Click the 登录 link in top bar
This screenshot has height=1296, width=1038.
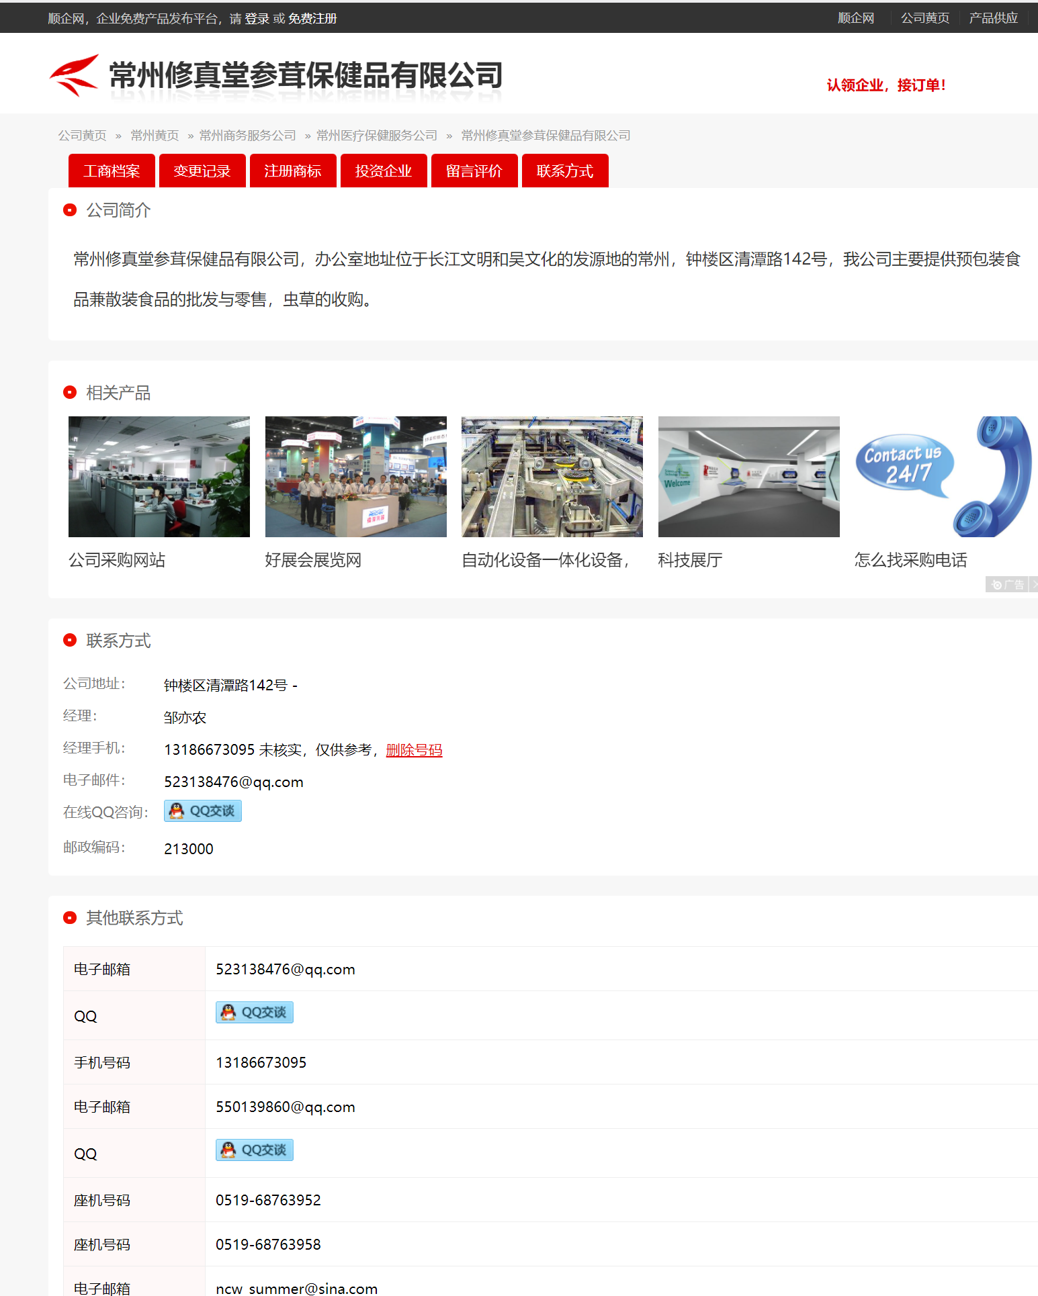[257, 19]
